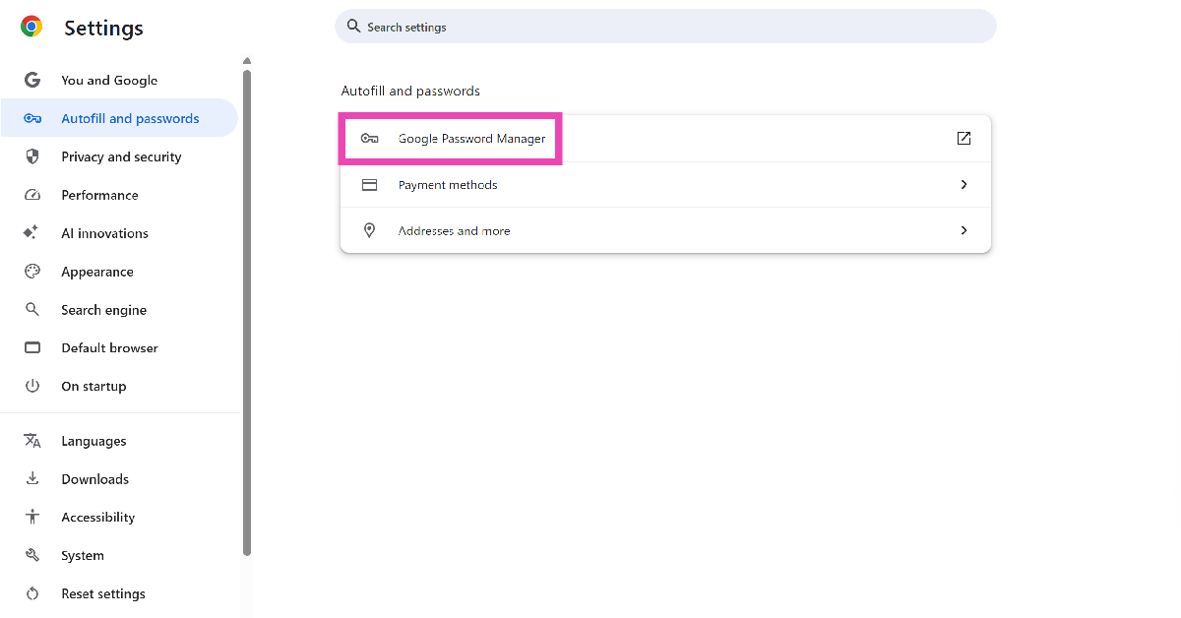Click the sidebar scrollbar up arrow
Screen dimensions: 1181x618
coord(247,61)
